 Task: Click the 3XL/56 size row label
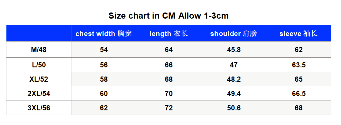pos(39,108)
